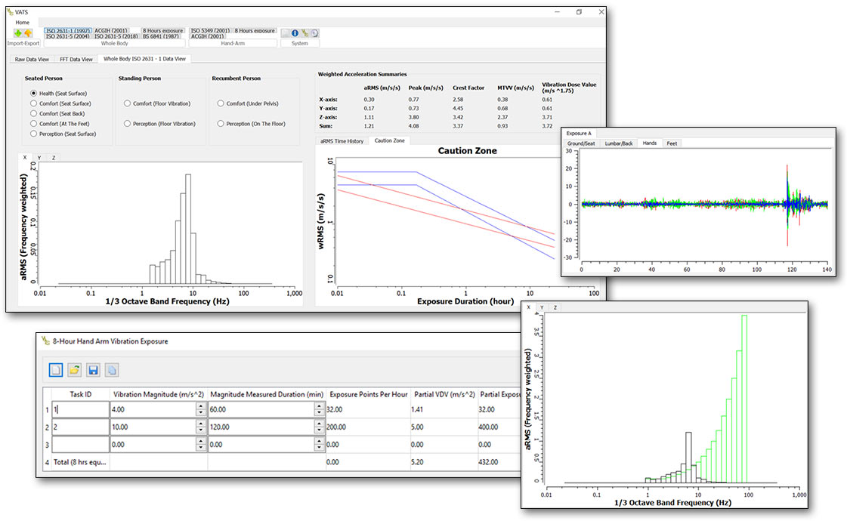Open Hands tab in Exposure A window
The width and height of the screenshot is (847, 521).
(650, 143)
